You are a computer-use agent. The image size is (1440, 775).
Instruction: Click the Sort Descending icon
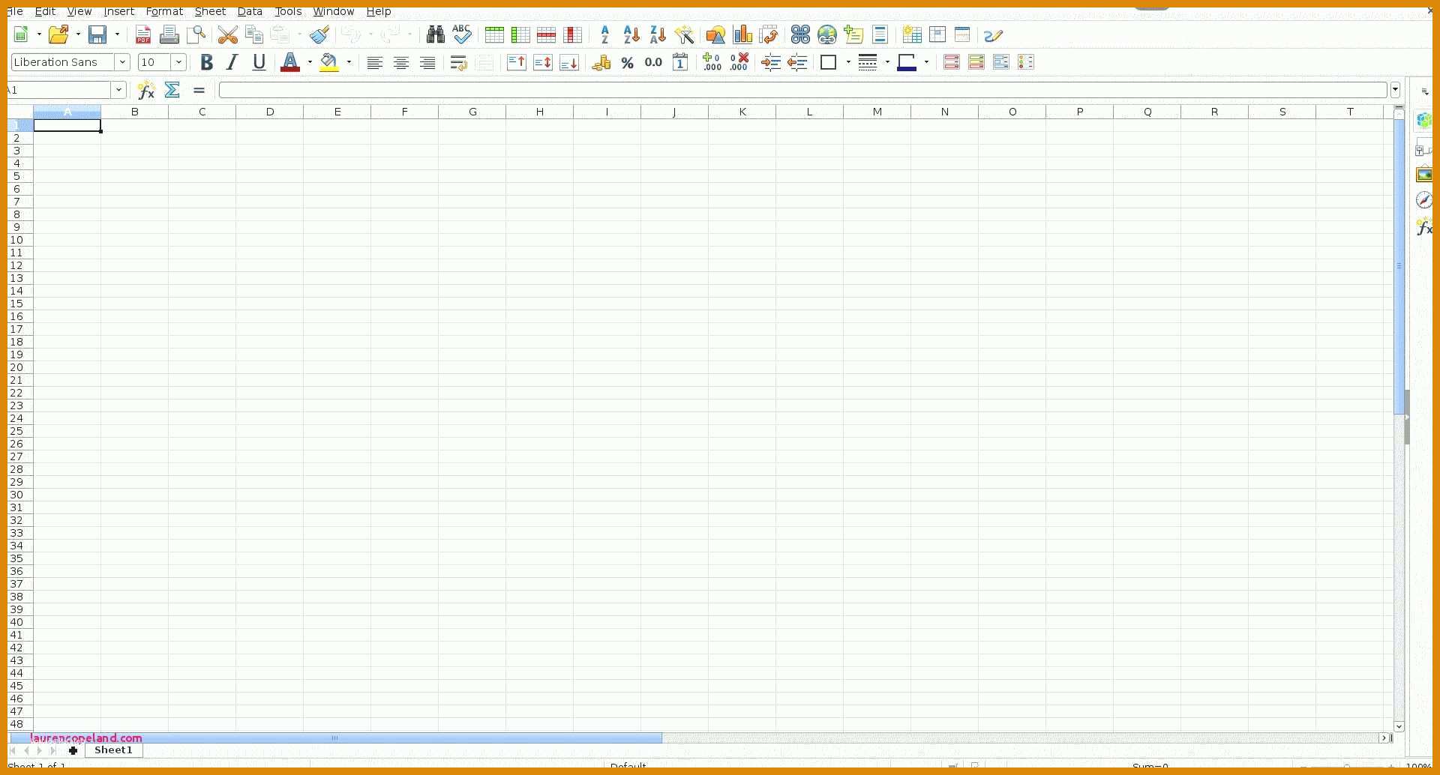[658, 34]
